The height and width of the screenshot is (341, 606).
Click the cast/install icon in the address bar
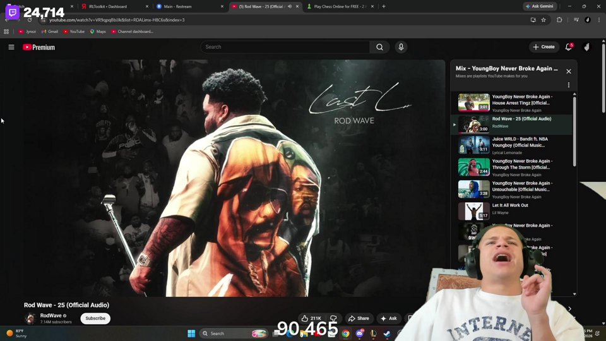533,20
